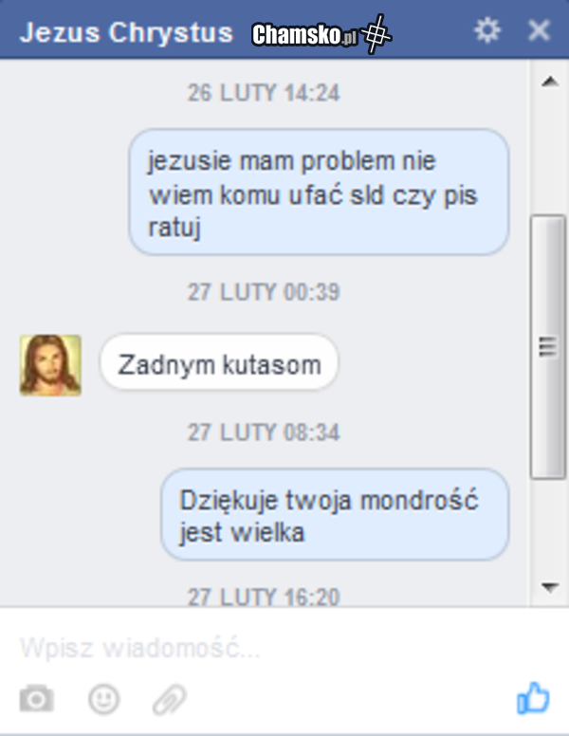Open Jezus Chrystus profile from chat title
Viewport: 569px width, 736px height.
pyautogui.click(x=126, y=32)
